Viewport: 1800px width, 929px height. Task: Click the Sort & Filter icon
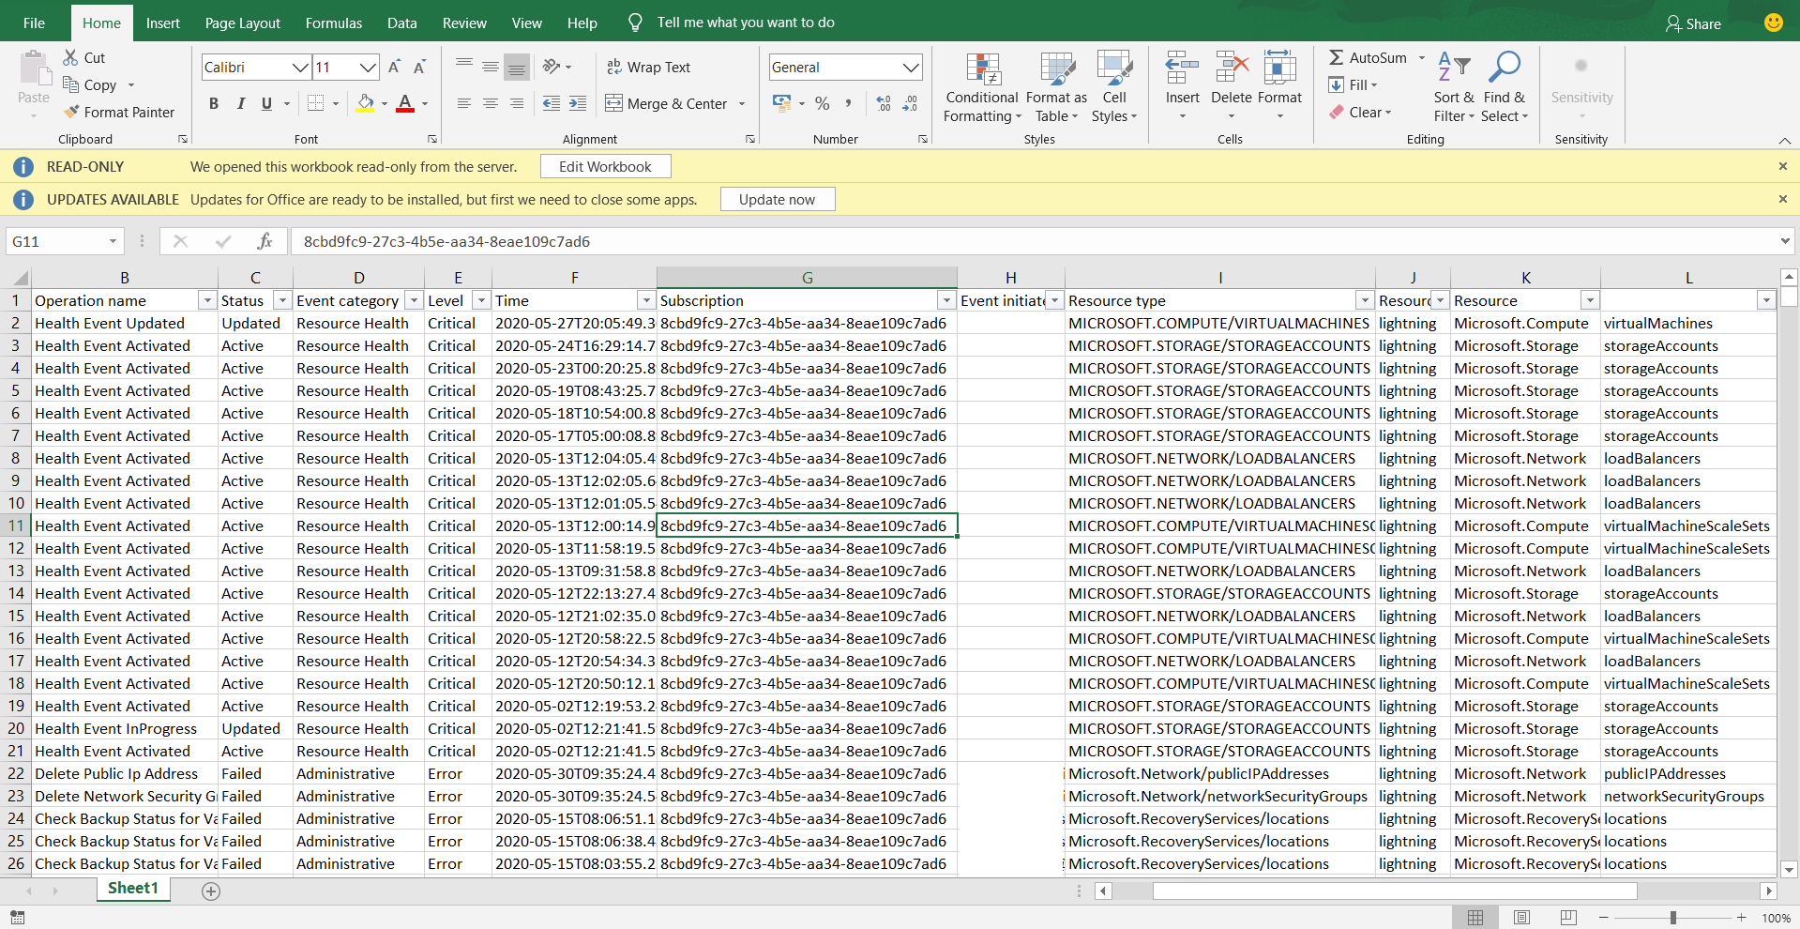[x=1453, y=68]
